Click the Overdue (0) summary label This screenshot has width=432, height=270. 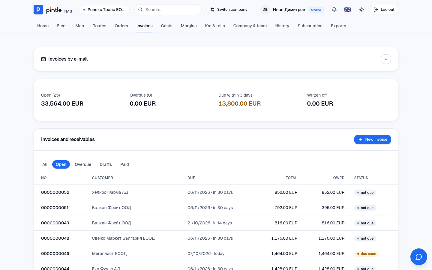click(x=141, y=95)
